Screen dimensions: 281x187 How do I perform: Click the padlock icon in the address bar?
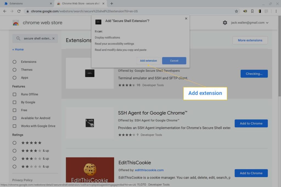(27, 11)
